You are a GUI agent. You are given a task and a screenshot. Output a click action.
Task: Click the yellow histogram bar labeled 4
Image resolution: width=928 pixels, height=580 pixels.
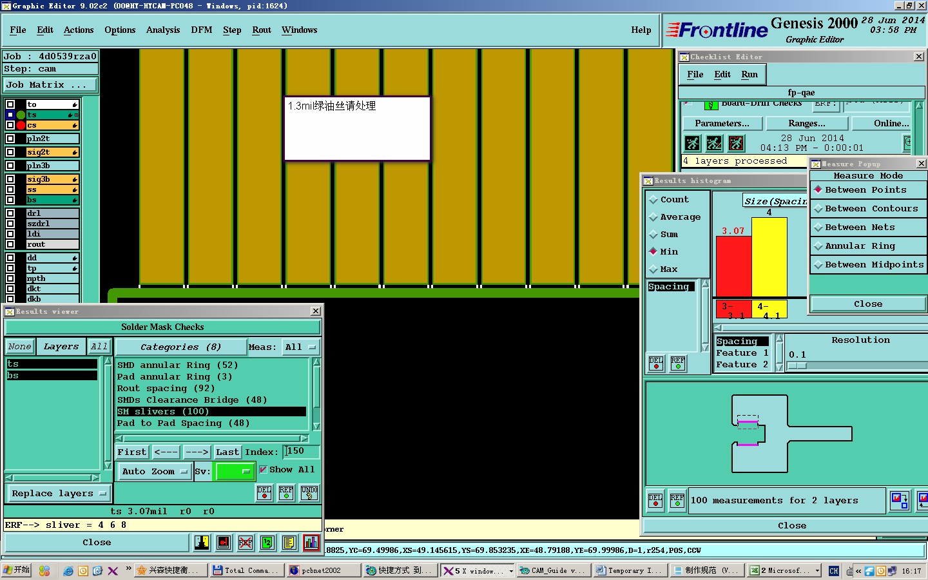[x=769, y=257]
